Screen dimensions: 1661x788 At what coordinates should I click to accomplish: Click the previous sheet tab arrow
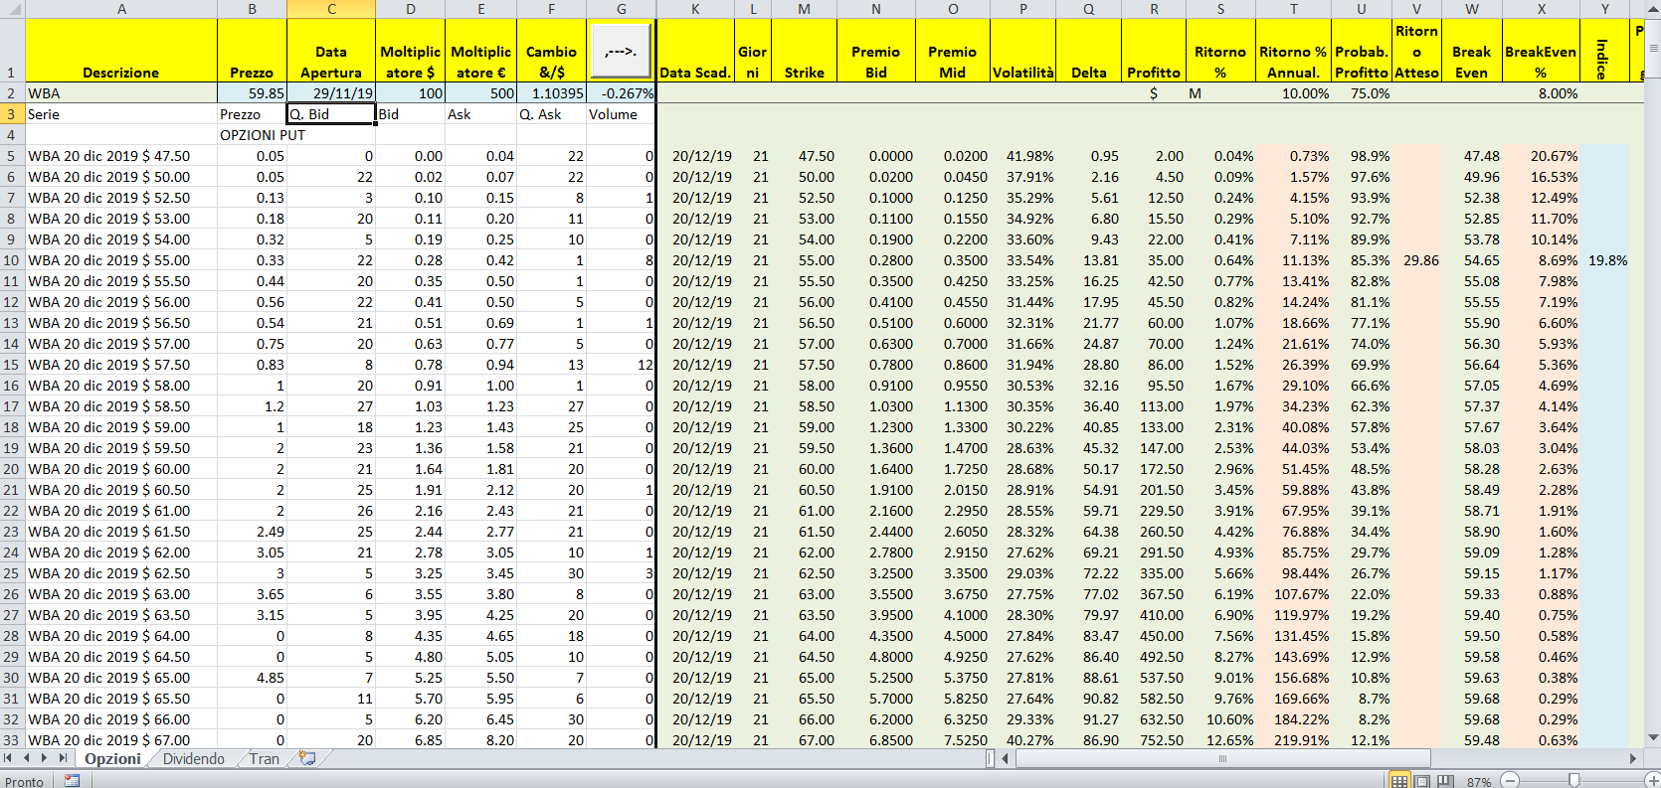[x=27, y=758]
